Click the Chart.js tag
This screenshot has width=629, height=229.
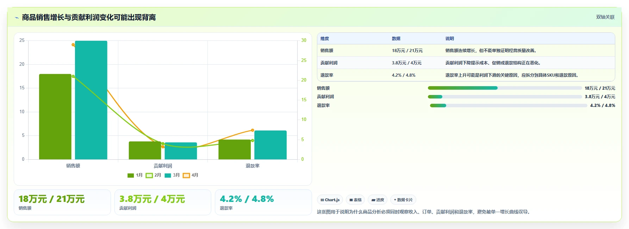[x=330, y=200]
